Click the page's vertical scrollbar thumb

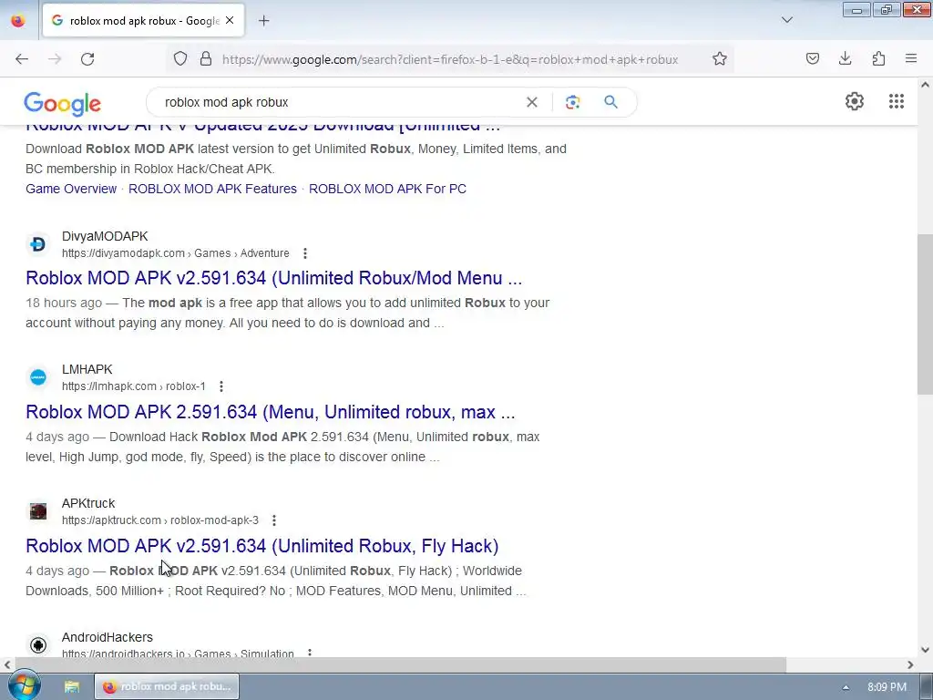click(x=925, y=314)
